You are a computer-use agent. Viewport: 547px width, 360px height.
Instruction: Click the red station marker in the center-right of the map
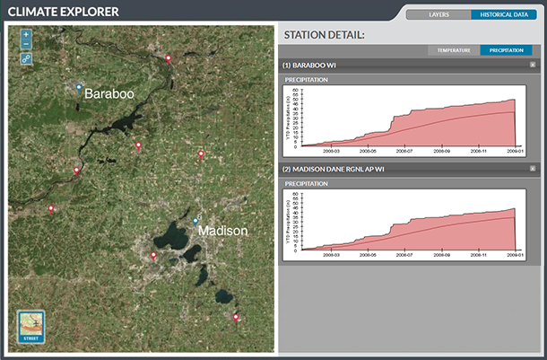coord(201,154)
